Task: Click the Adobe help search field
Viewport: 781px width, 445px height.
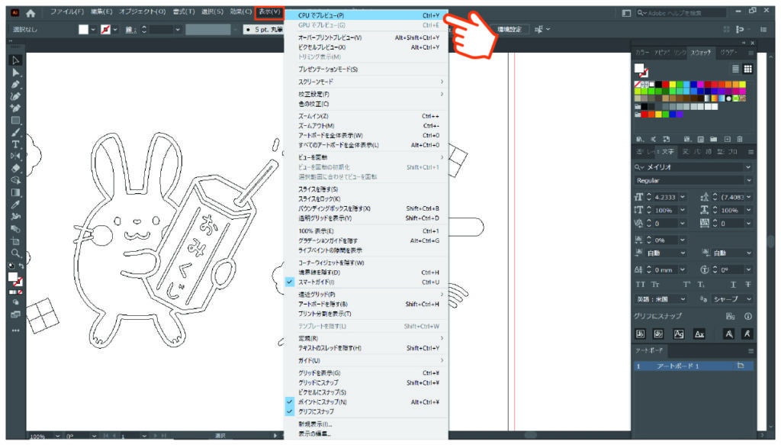Action: click(681, 13)
